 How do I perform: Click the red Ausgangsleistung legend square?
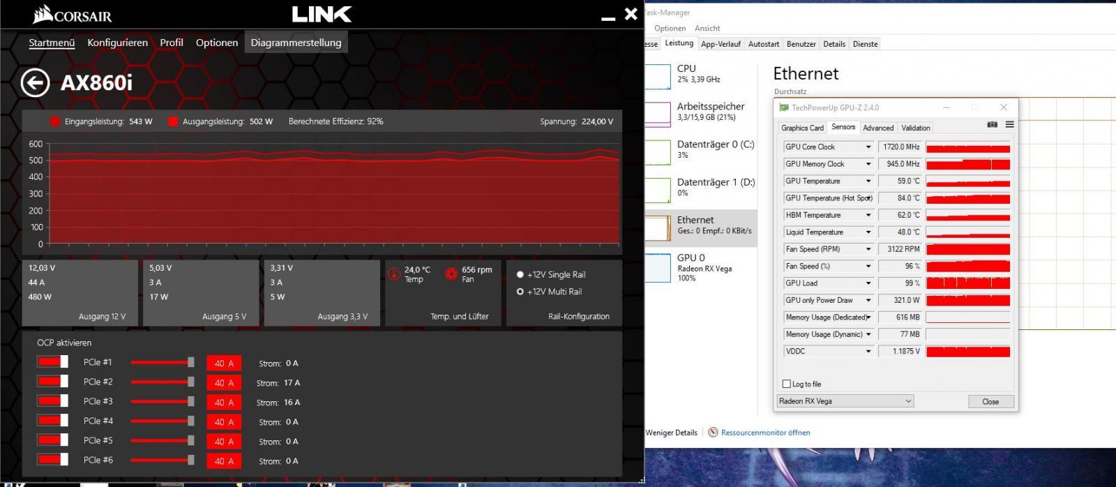point(173,121)
